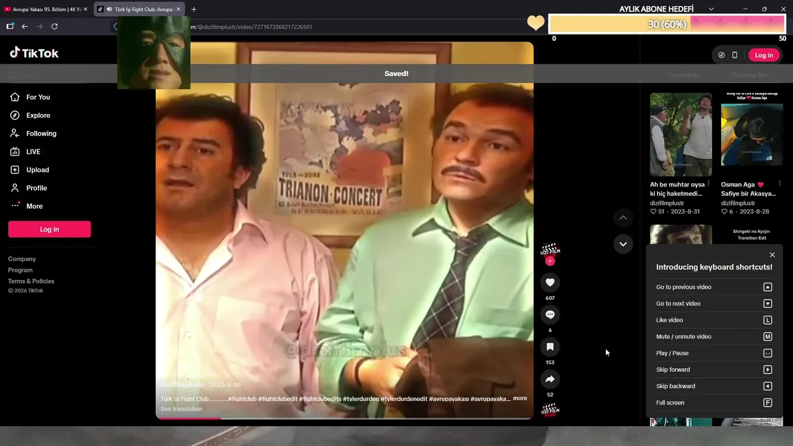Click dizifilmplustr under Osman Aga video
Image resolution: width=793 pixels, height=446 pixels.
tap(738, 203)
